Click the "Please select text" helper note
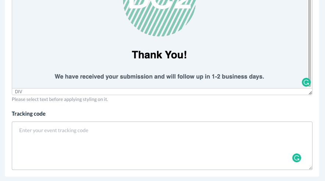 click(x=60, y=99)
